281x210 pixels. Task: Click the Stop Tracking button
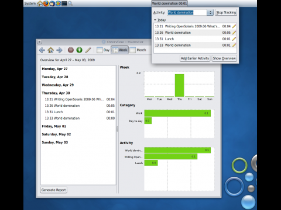coord(226,12)
